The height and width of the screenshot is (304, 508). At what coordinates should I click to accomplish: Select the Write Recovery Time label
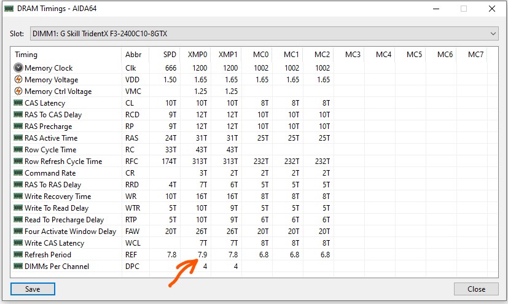click(x=58, y=196)
